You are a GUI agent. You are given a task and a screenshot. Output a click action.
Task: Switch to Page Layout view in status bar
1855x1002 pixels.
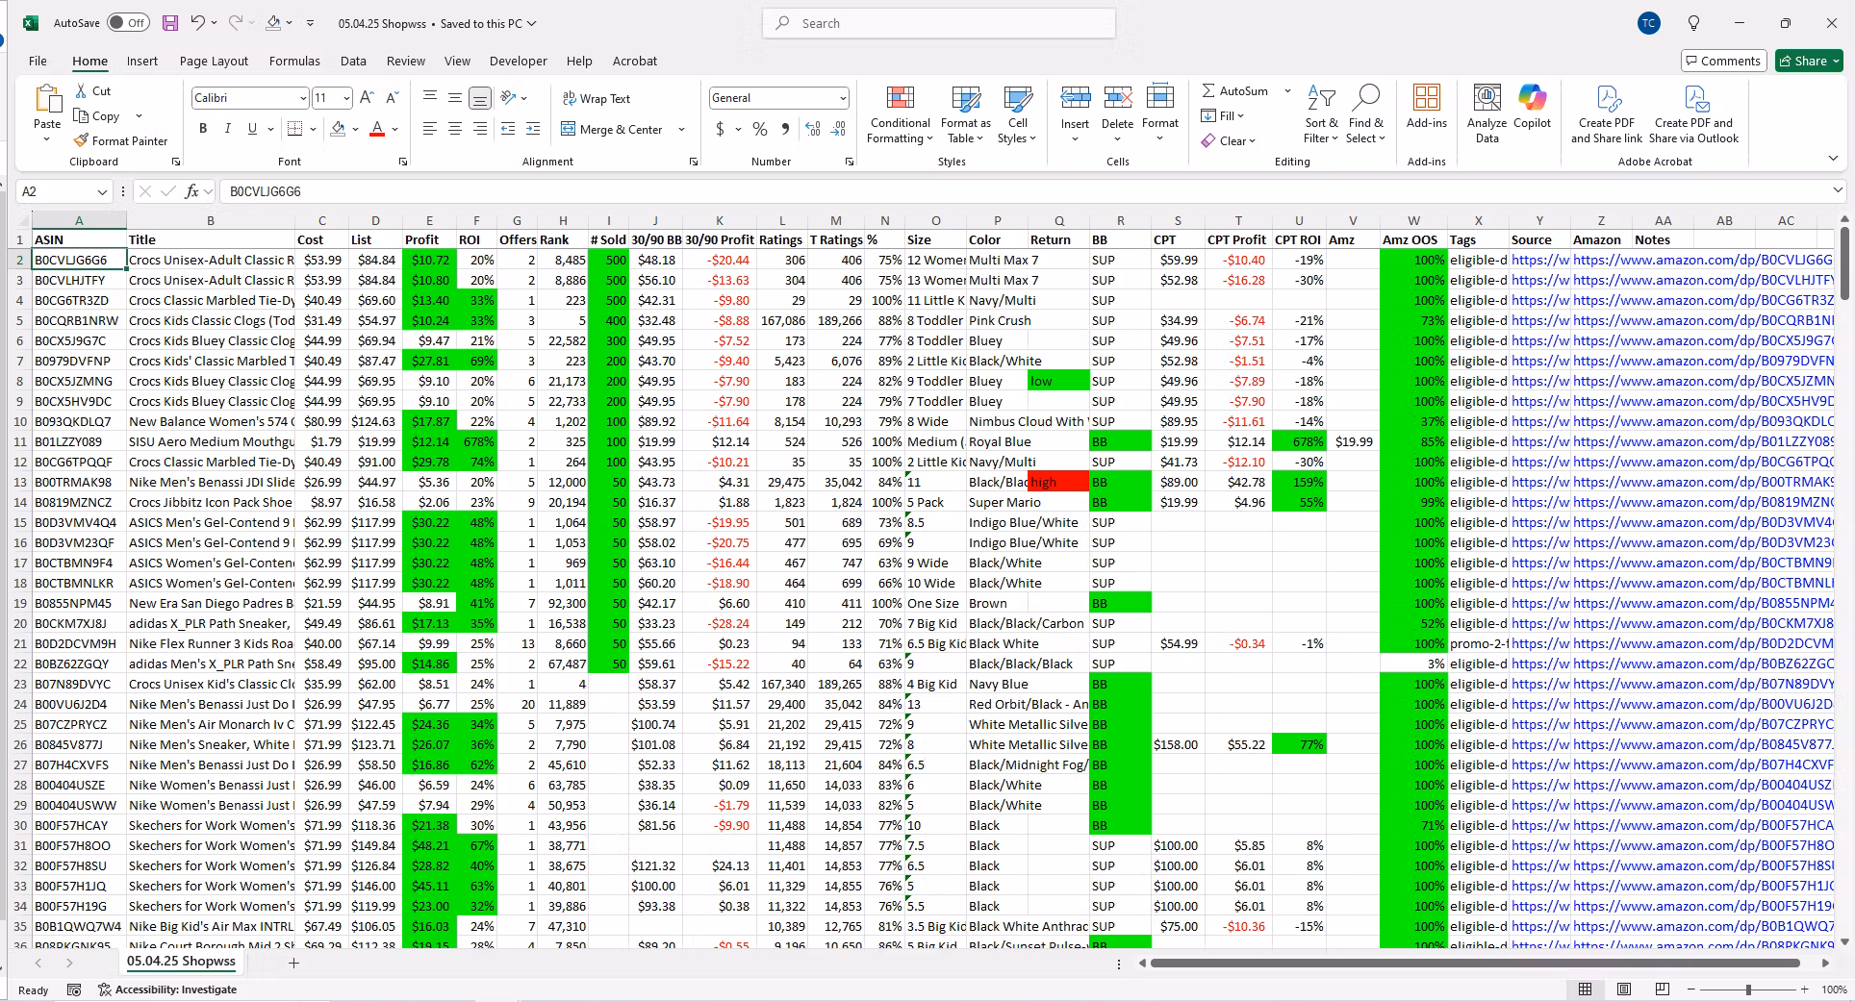pos(1623,989)
